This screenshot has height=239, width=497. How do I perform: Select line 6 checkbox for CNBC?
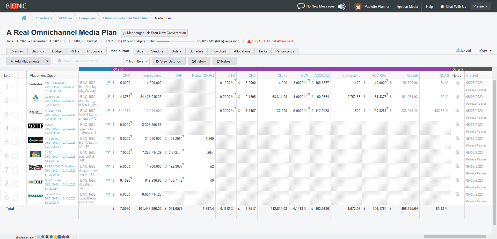15,156
